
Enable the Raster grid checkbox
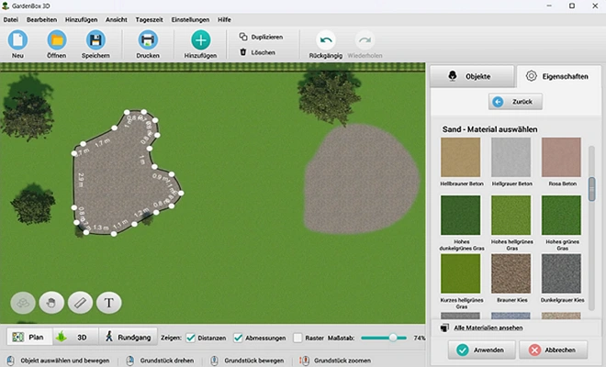[297, 338]
